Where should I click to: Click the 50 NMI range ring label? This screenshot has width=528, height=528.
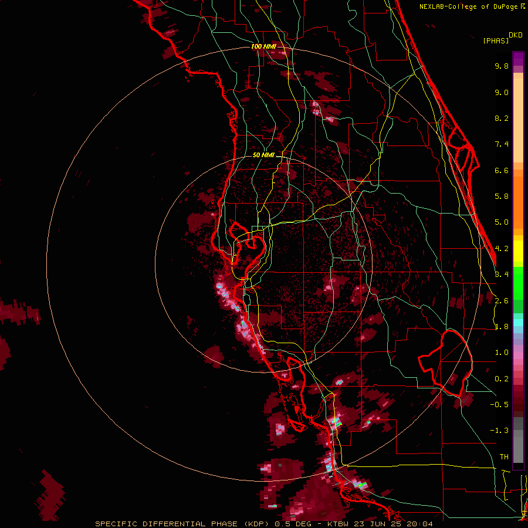(263, 155)
